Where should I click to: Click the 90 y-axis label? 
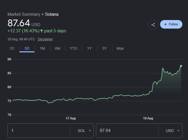(9, 59)
